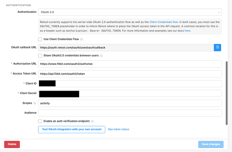The image size is (232, 152).
Task: Check Enable an auth verification endpoint
Action: point(40,121)
